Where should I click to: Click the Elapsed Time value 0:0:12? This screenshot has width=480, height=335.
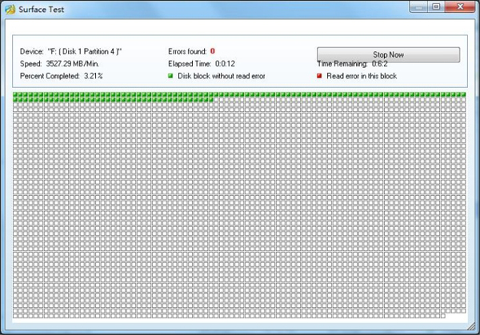coord(225,64)
